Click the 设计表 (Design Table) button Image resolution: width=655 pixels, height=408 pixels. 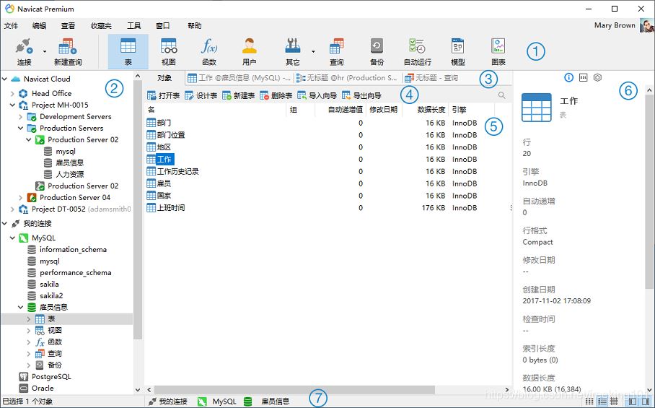pos(202,95)
